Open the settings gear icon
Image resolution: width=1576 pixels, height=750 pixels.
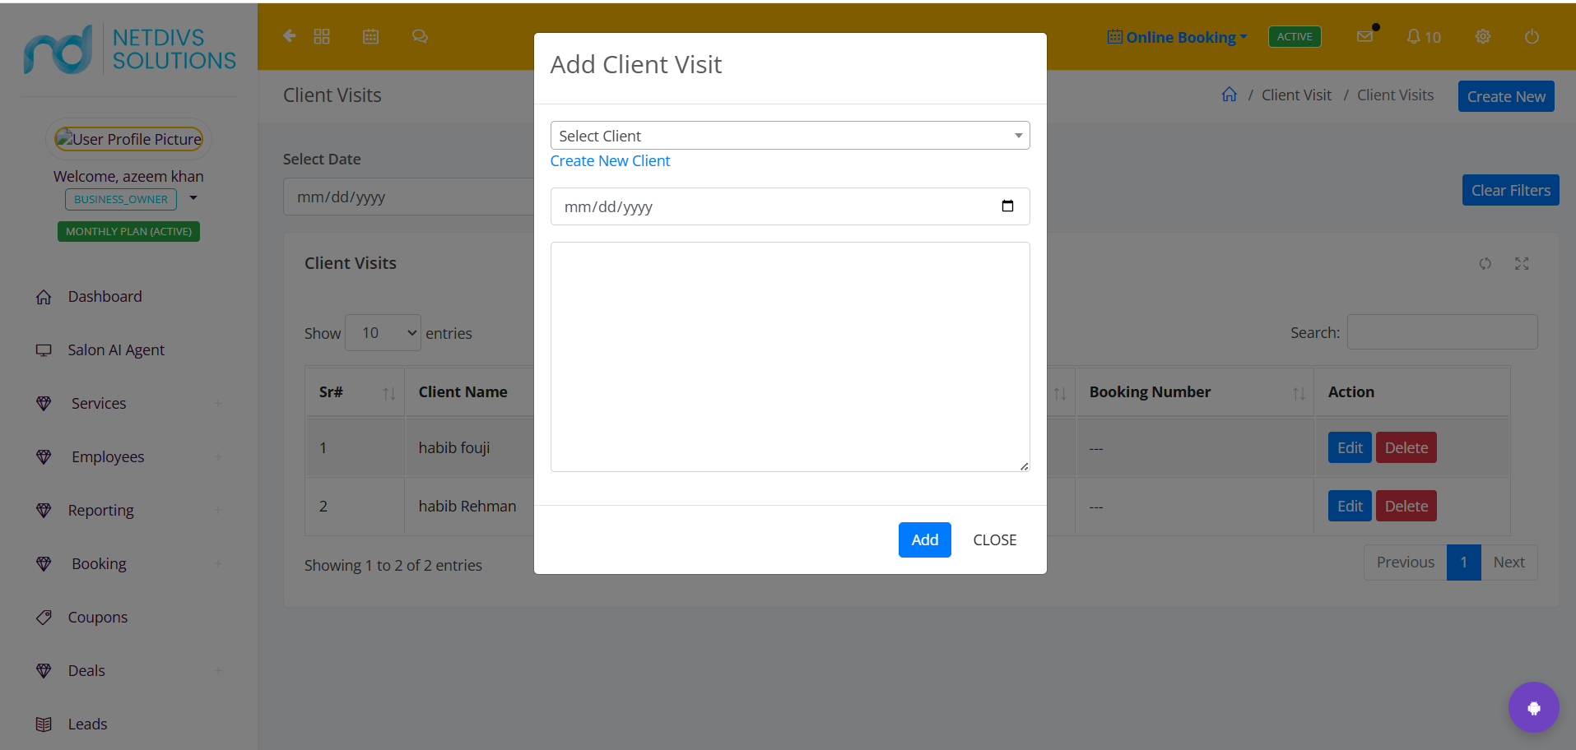pyautogui.click(x=1483, y=36)
